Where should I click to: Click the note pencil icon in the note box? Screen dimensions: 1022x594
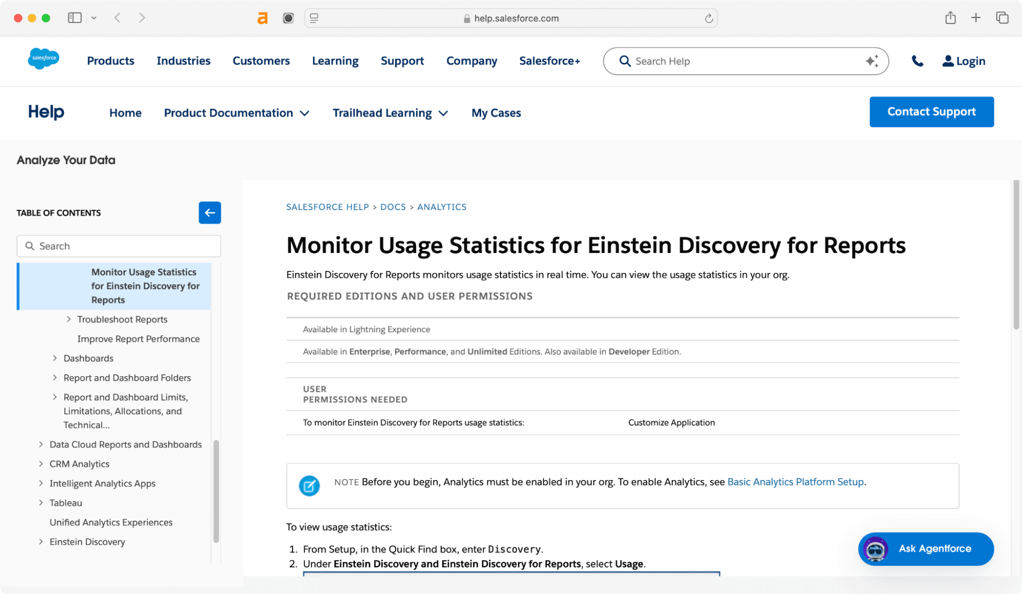309,486
